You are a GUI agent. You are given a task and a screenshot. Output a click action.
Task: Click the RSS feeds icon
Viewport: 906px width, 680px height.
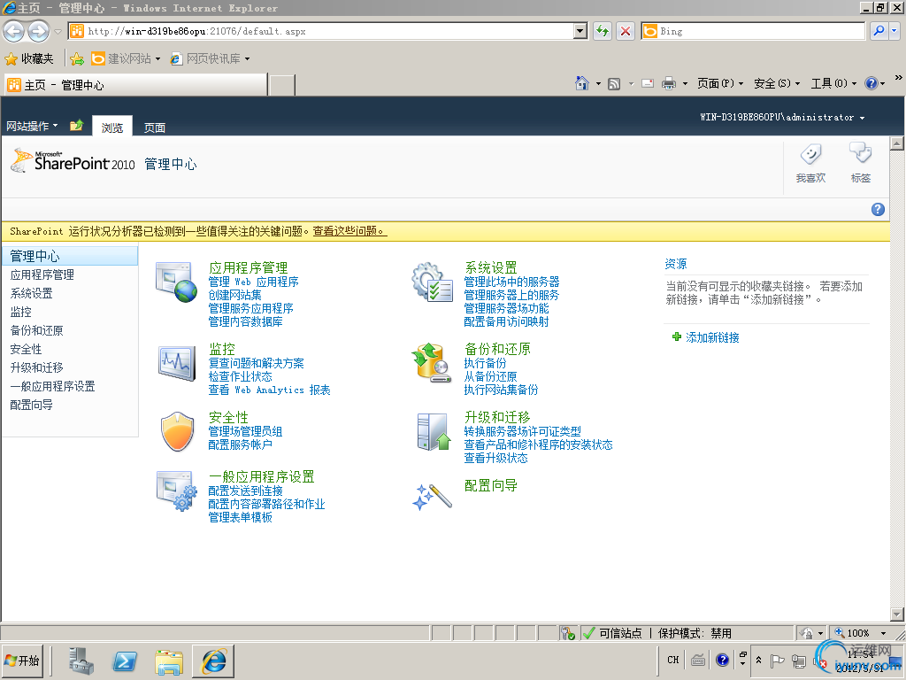click(x=614, y=84)
